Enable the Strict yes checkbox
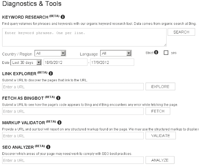199x166 pixels. pyautogui.click(x=166, y=53)
